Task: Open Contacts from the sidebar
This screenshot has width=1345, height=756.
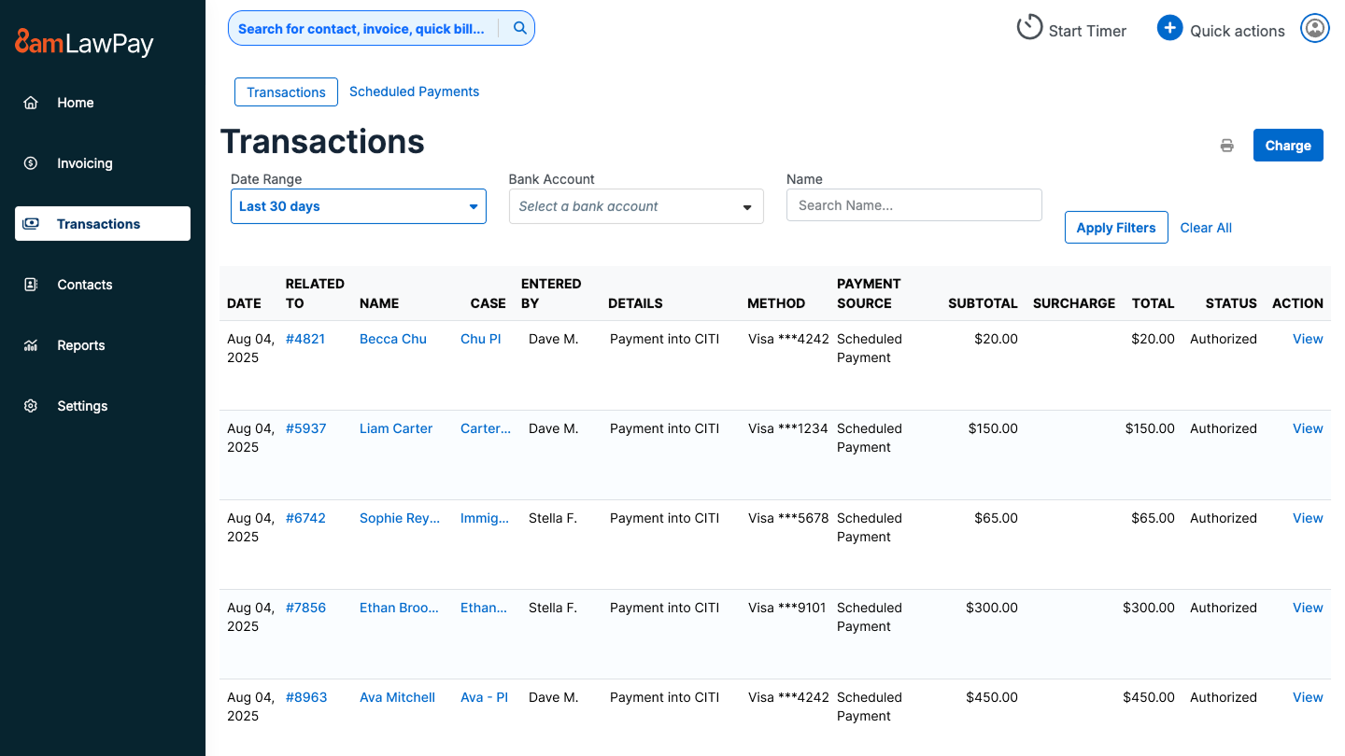Action: click(x=84, y=284)
